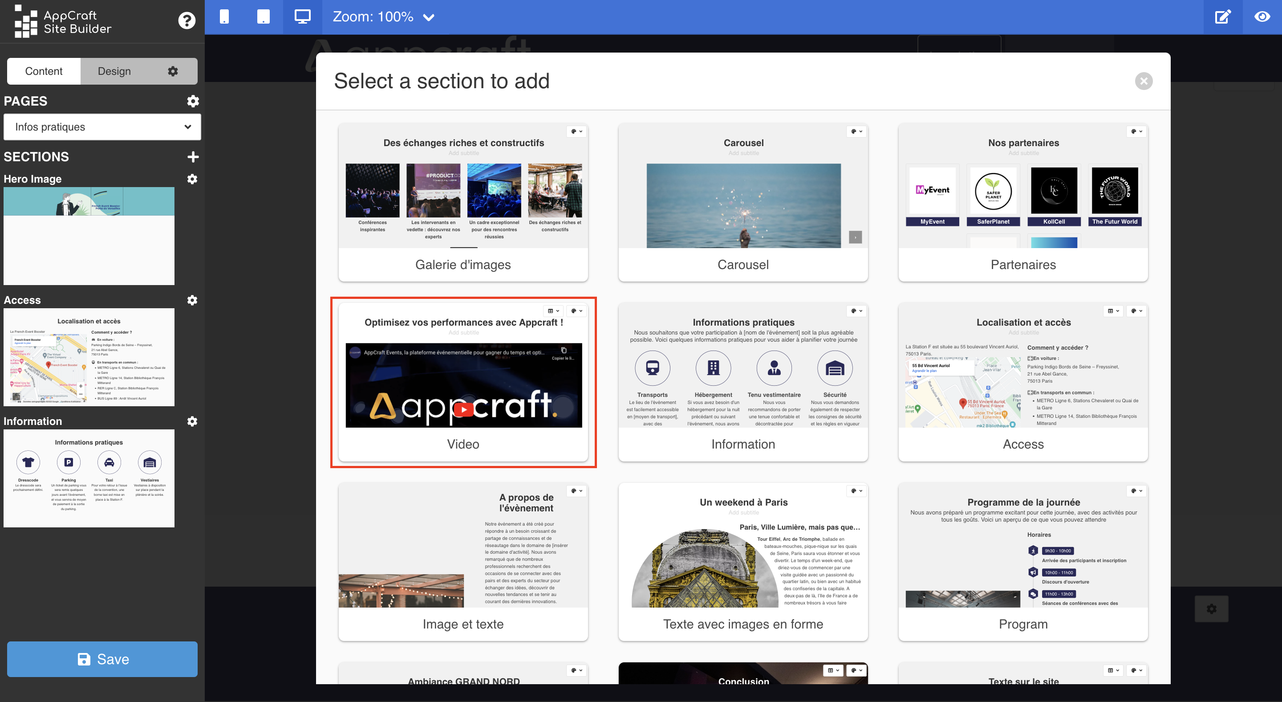The image size is (1282, 702).
Task: Toggle preview with the eye icon
Action: pos(1262,17)
